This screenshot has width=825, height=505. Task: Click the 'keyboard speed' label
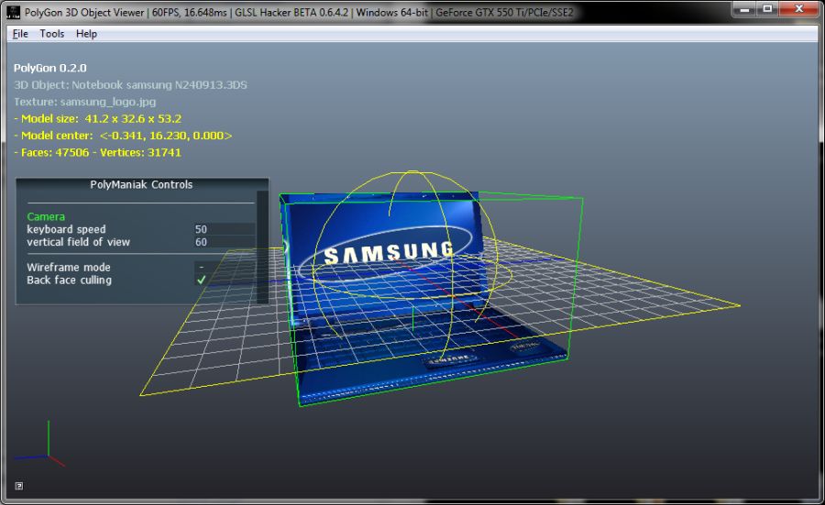tap(66, 229)
